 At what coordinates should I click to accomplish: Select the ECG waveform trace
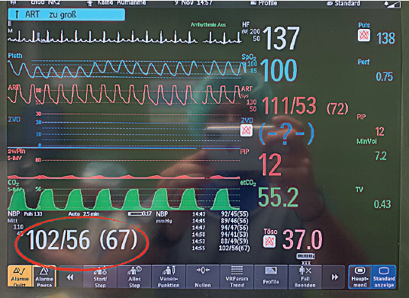tap(124, 37)
